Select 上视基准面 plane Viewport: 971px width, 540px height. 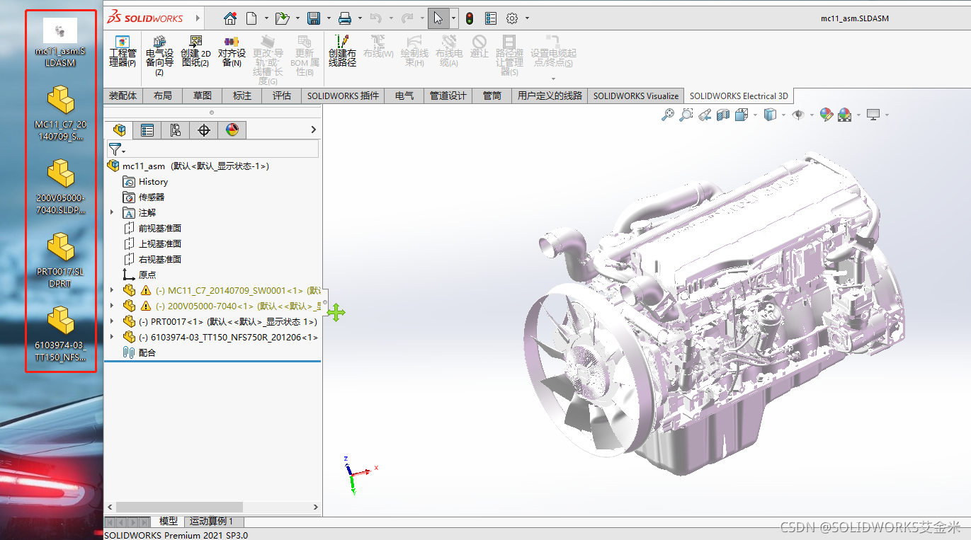coord(152,243)
